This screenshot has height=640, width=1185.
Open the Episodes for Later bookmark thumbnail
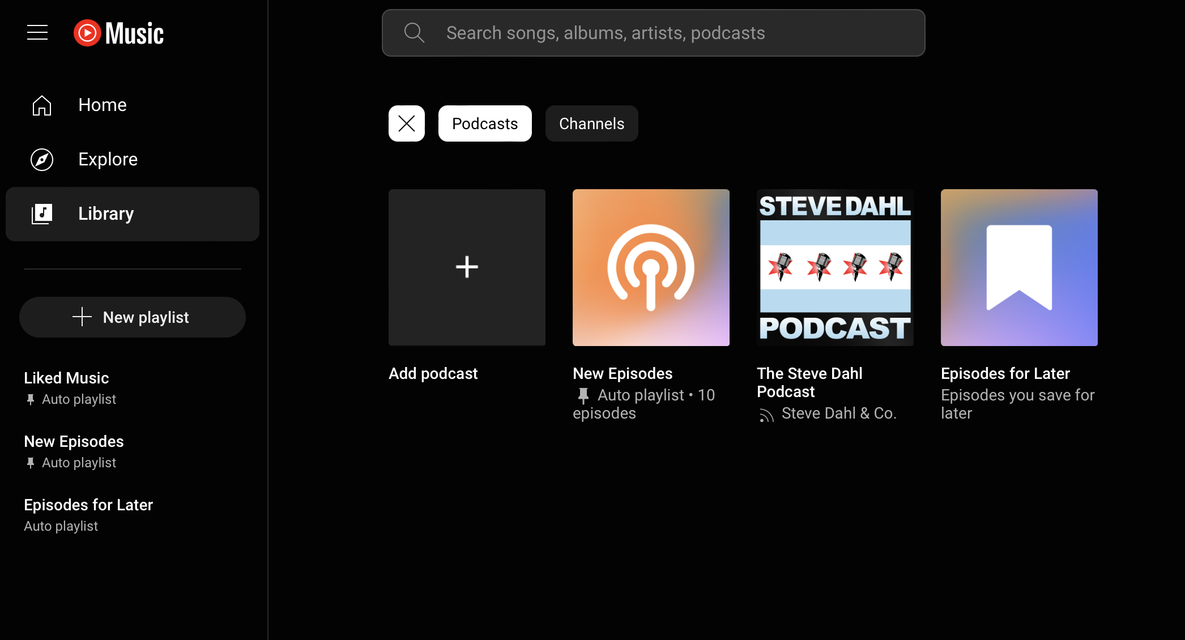1019,267
